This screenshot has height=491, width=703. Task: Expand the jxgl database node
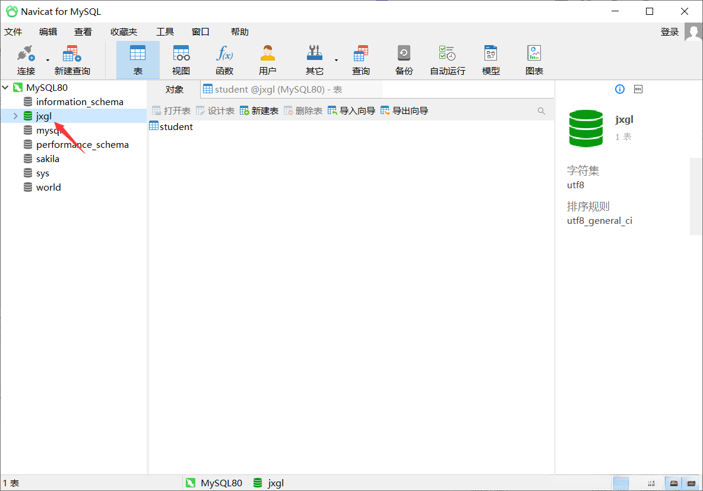click(15, 116)
